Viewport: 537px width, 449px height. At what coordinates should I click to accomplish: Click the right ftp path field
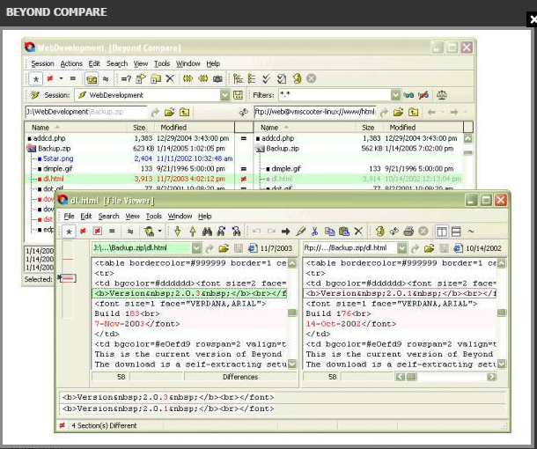[x=315, y=112]
